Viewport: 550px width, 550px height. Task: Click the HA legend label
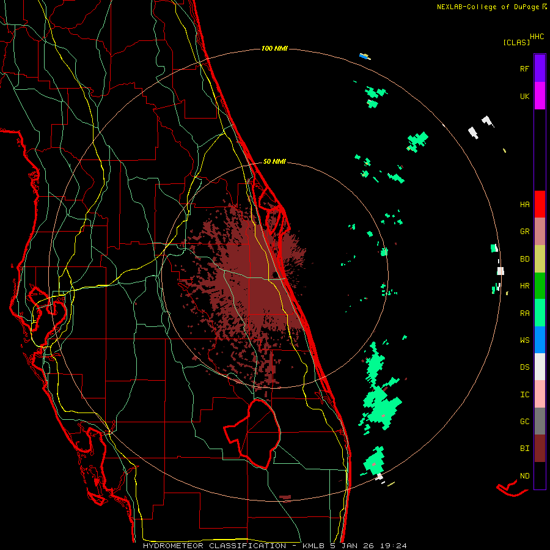(524, 205)
